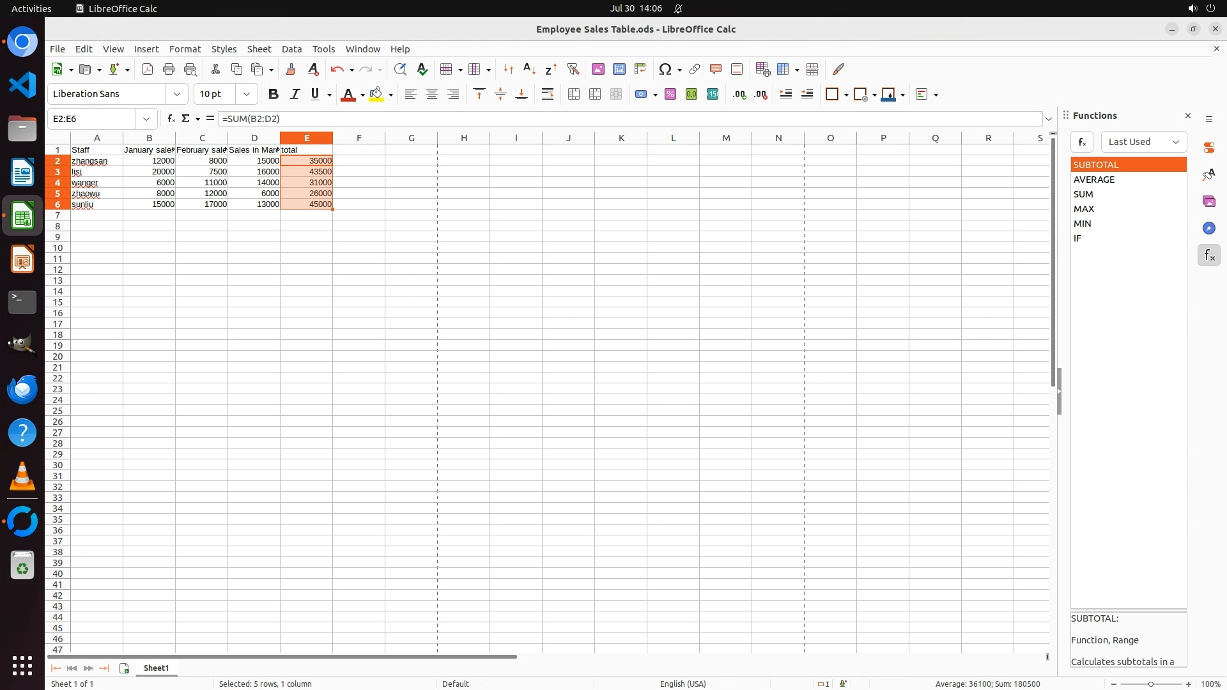Open the sidebar Styles deck icon
Viewport: 1227px width, 690px height.
coord(1208,174)
